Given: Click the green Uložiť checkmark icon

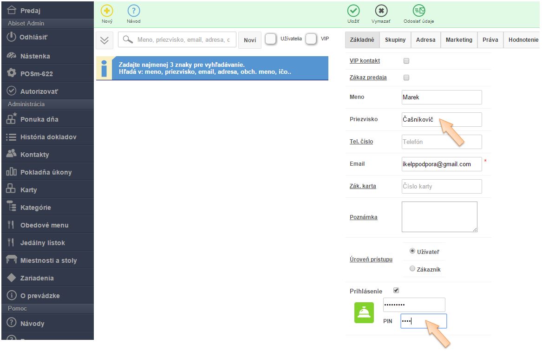Looking at the screenshot, I should click(353, 11).
